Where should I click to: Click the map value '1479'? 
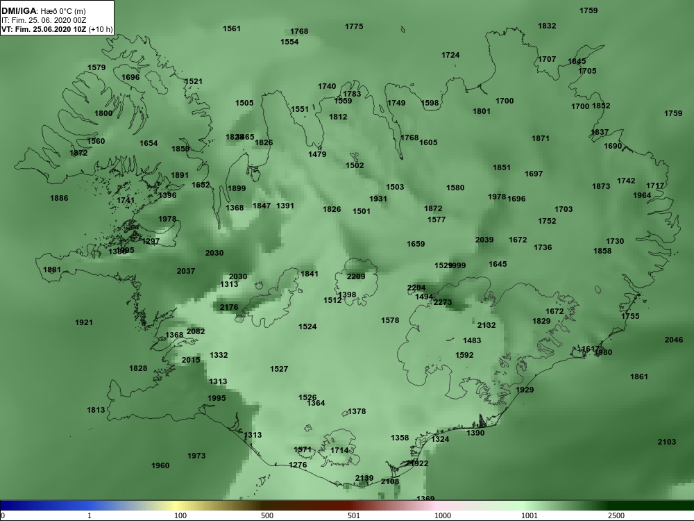tap(317, 154)
